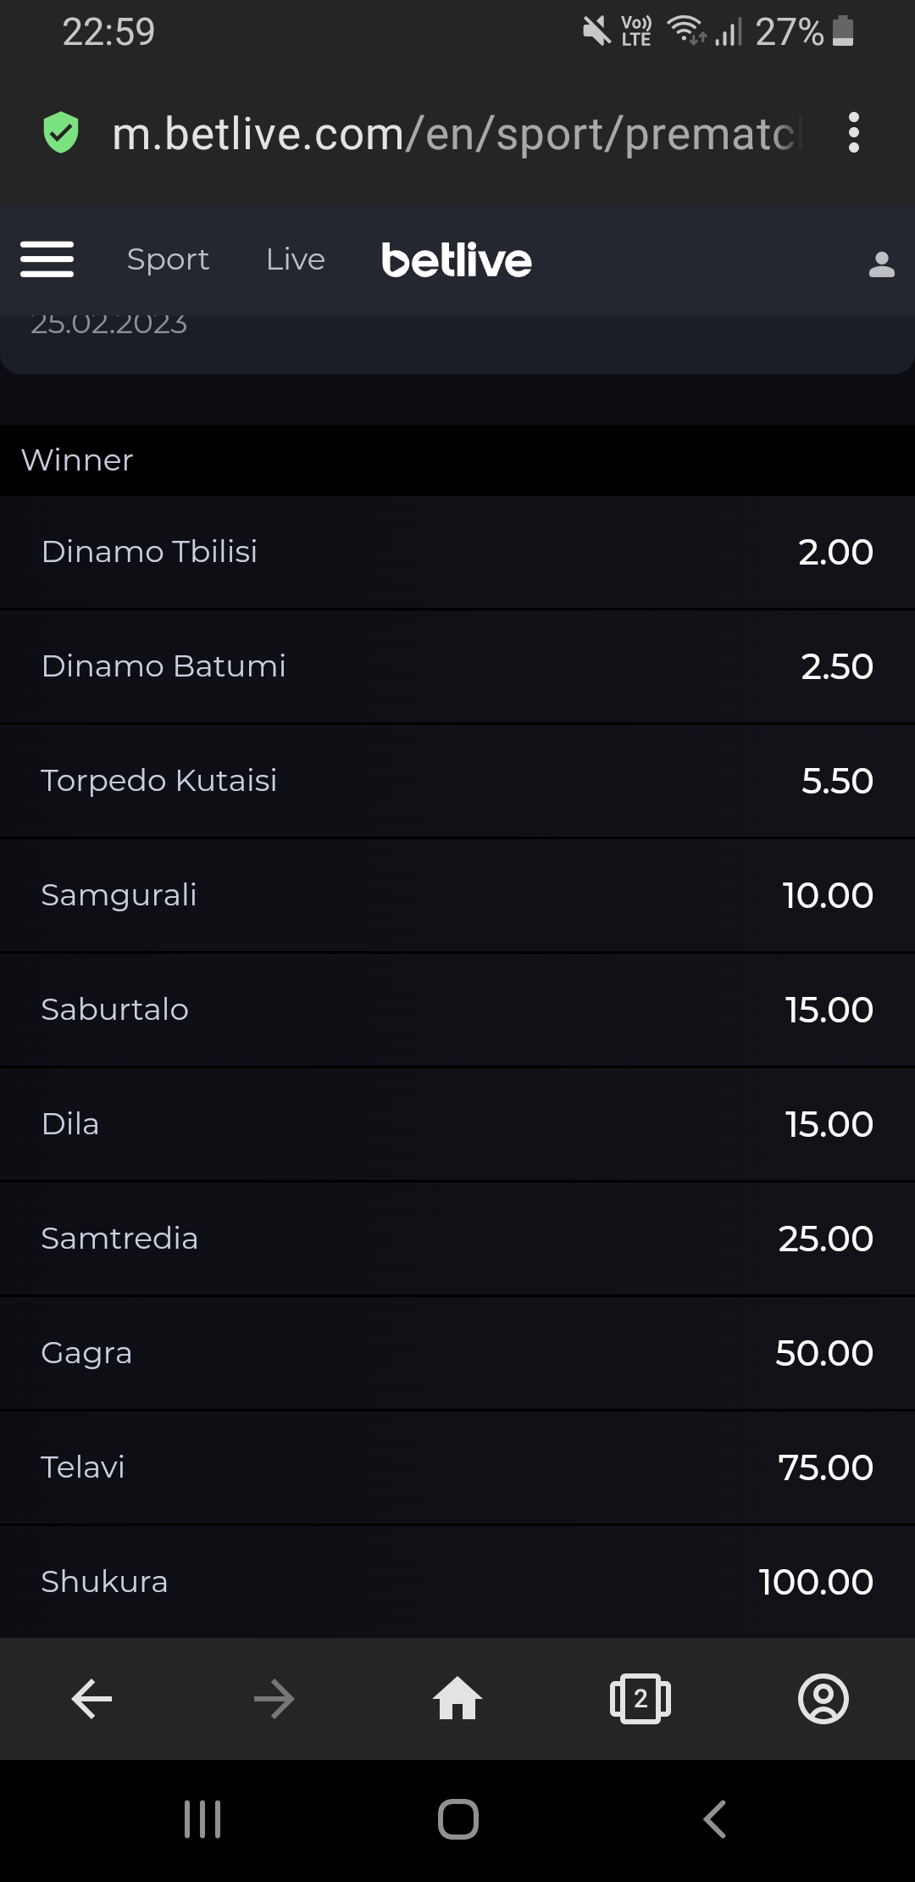Open browser profile icon in bottom bar
The width and height of the screenshot is (915, 1882).
[823, 1699]
